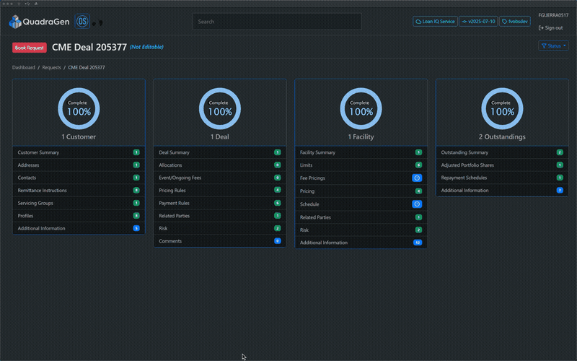Click clock icon on Fee Pricings row
577x361 pixels.
[x=417, y=178]
